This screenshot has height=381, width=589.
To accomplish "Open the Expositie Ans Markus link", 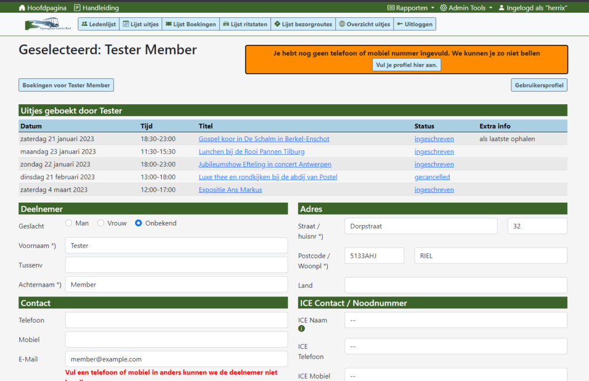I will click(x=230, y=190).
